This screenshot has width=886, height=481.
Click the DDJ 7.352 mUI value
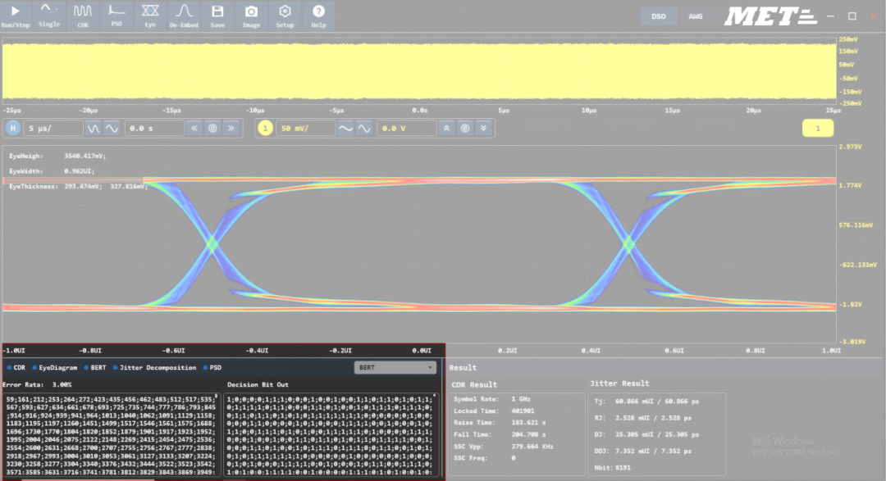(653, 451)
